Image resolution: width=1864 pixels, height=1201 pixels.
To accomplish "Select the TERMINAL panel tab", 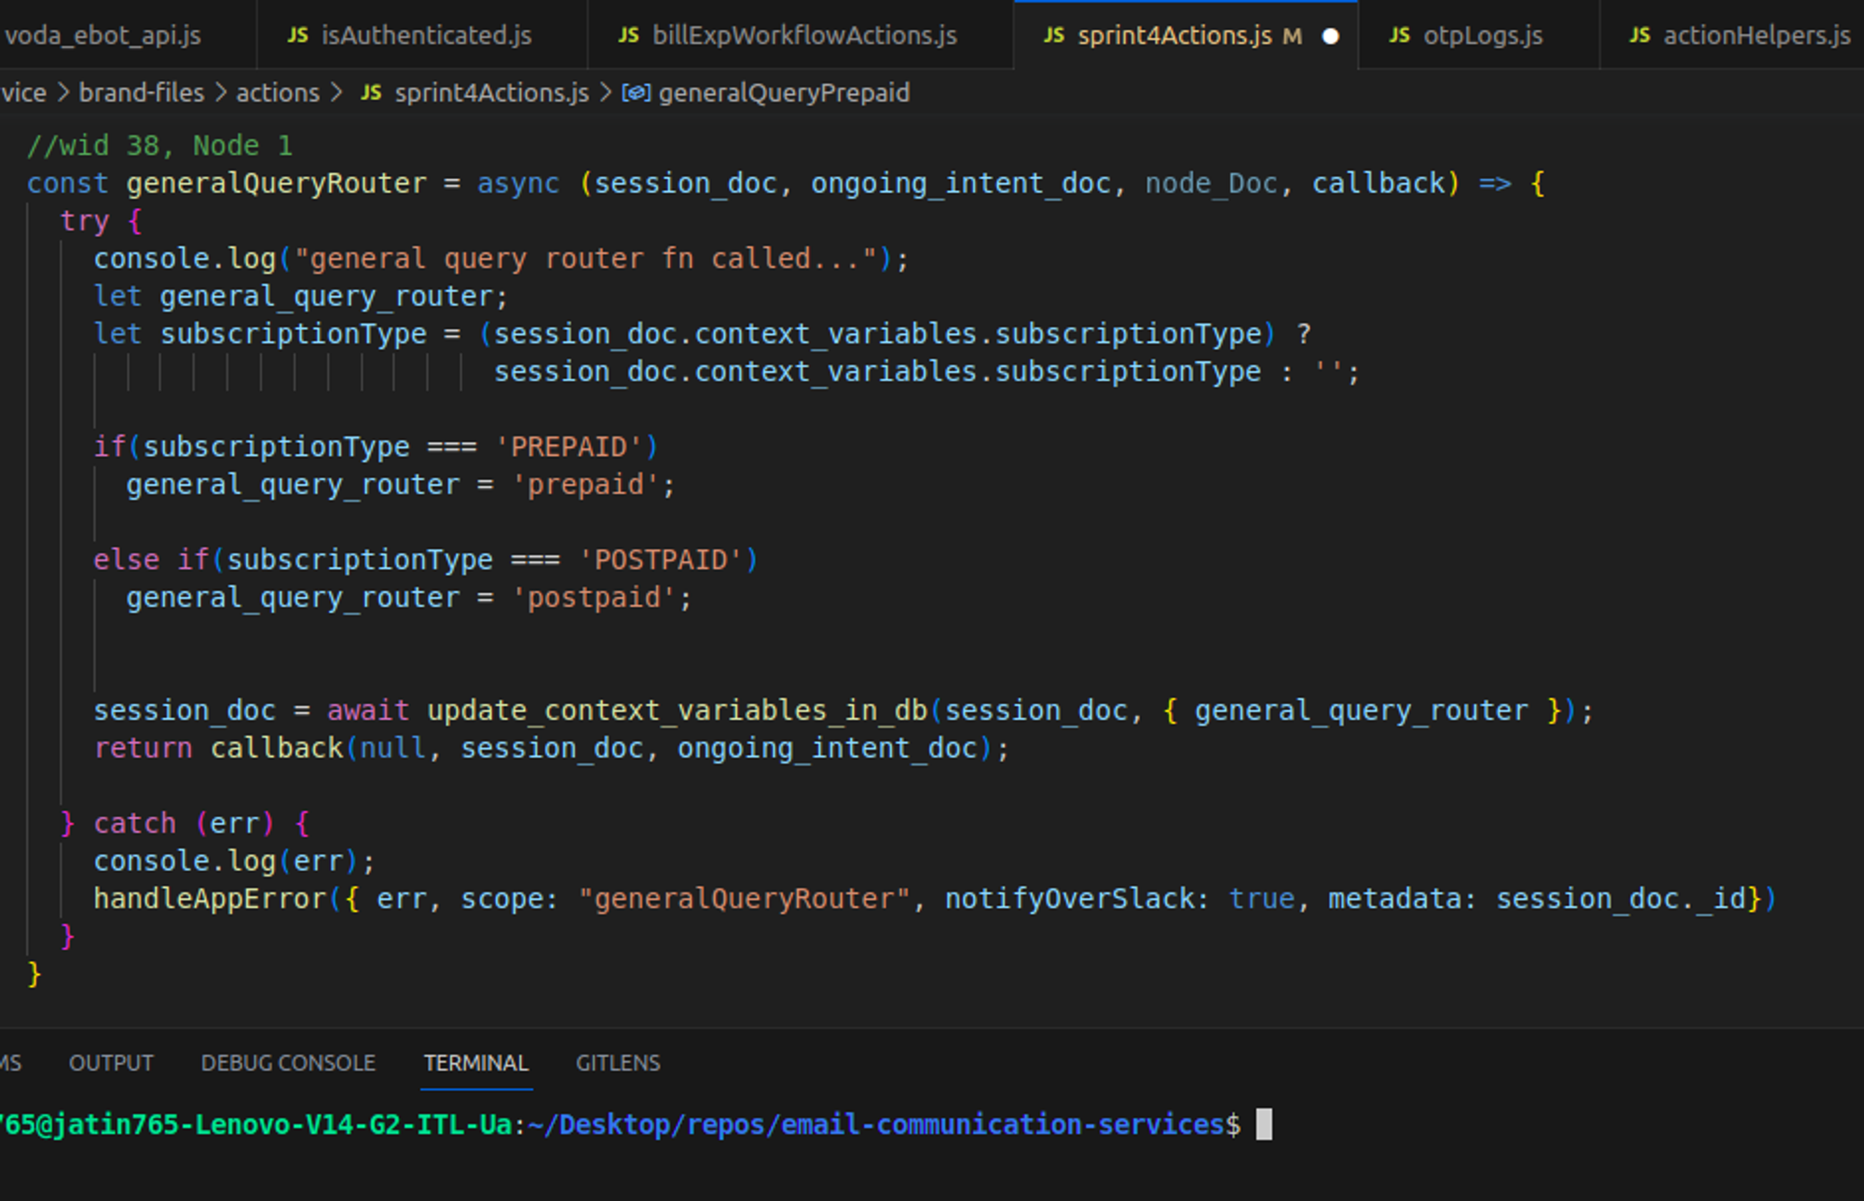I will click(x=476, y=1063).
